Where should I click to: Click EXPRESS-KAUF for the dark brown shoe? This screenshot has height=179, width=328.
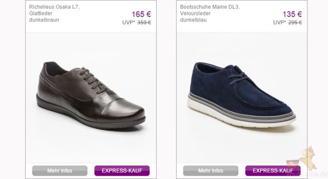[122, 171]
